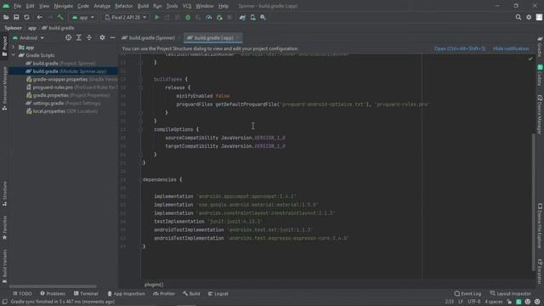
Task: Toggle the Favorites side tool window
Action: (4, 228)
